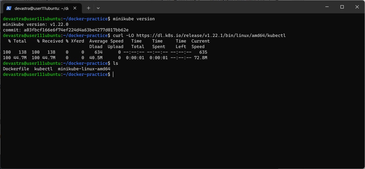The width and height of the screenshot is (365, 169).
Task: Close the terminal window
Action: click(357, 7)
